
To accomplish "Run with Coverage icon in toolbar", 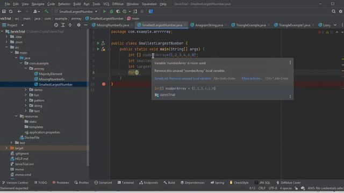I will 118,11.
